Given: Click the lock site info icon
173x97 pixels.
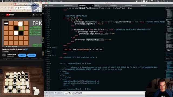Looking at the screenshot, I should tap(18, 8).
